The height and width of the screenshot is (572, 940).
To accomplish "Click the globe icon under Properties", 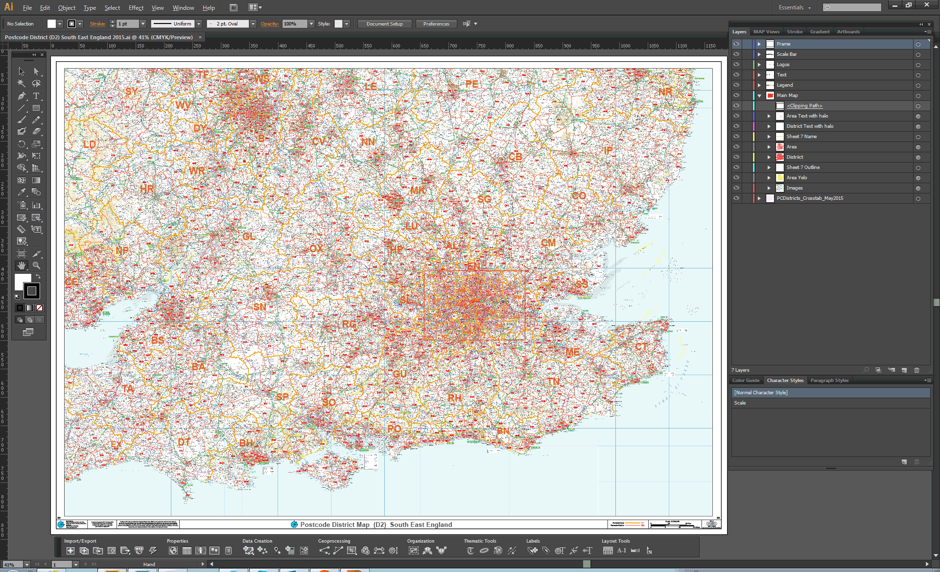I will click(173, 550).
